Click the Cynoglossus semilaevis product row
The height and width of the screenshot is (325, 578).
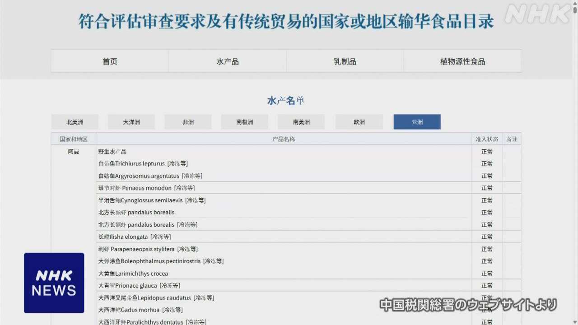point(284,200)
